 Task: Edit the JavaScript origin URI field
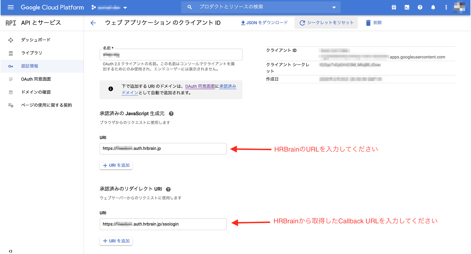(x=163, y=148)
